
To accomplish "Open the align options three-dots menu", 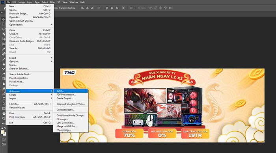I will [x=132, y=8].
